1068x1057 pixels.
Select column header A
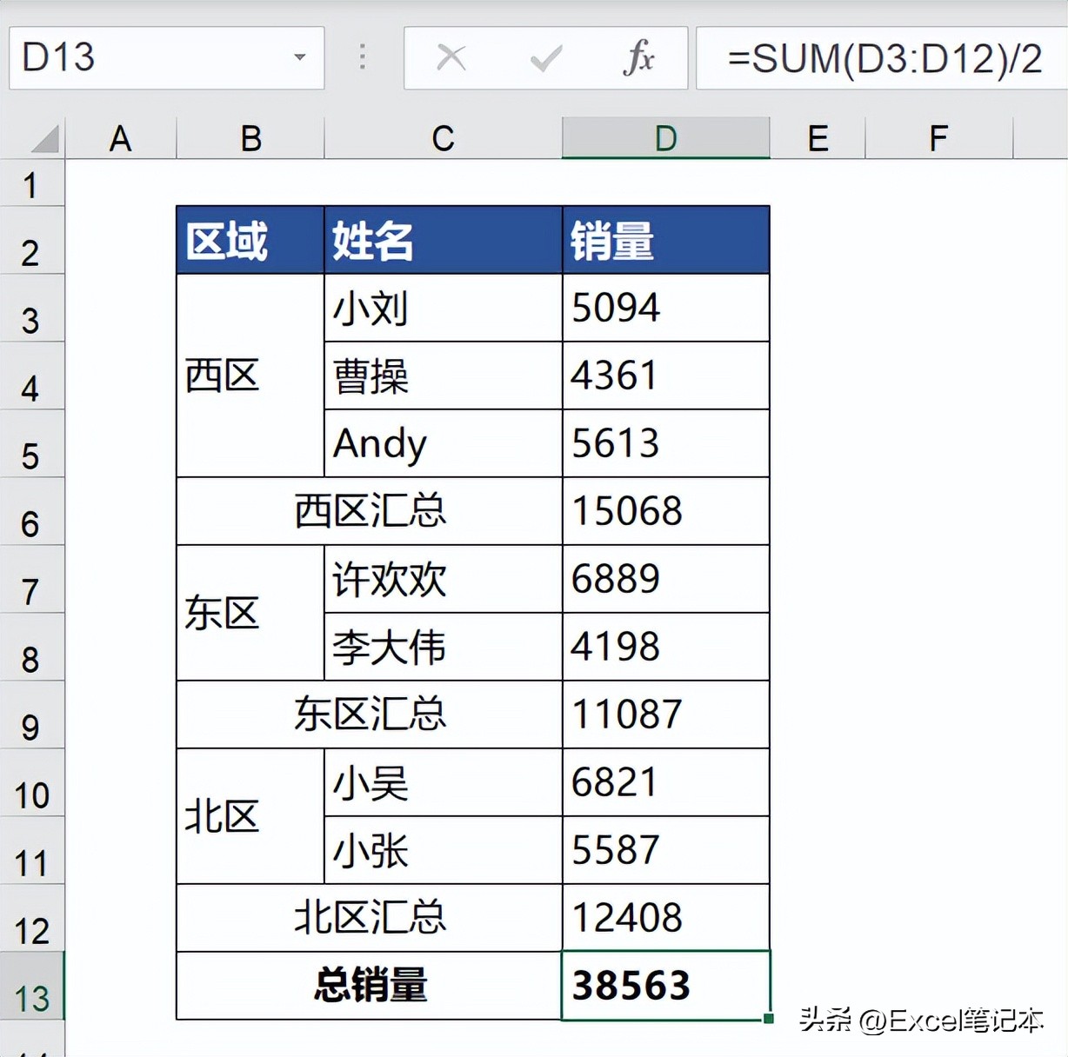[x=120, y=137]
